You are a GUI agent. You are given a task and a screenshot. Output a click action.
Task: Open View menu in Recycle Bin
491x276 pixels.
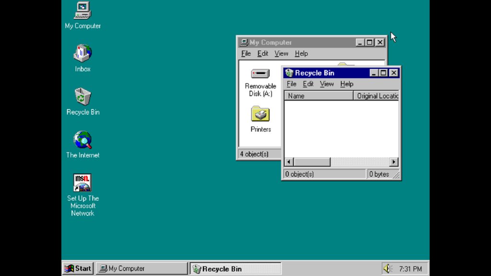pos(327,84)
